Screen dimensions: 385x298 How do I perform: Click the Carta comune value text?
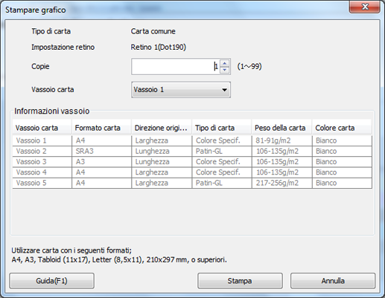[x=153, y=31]
